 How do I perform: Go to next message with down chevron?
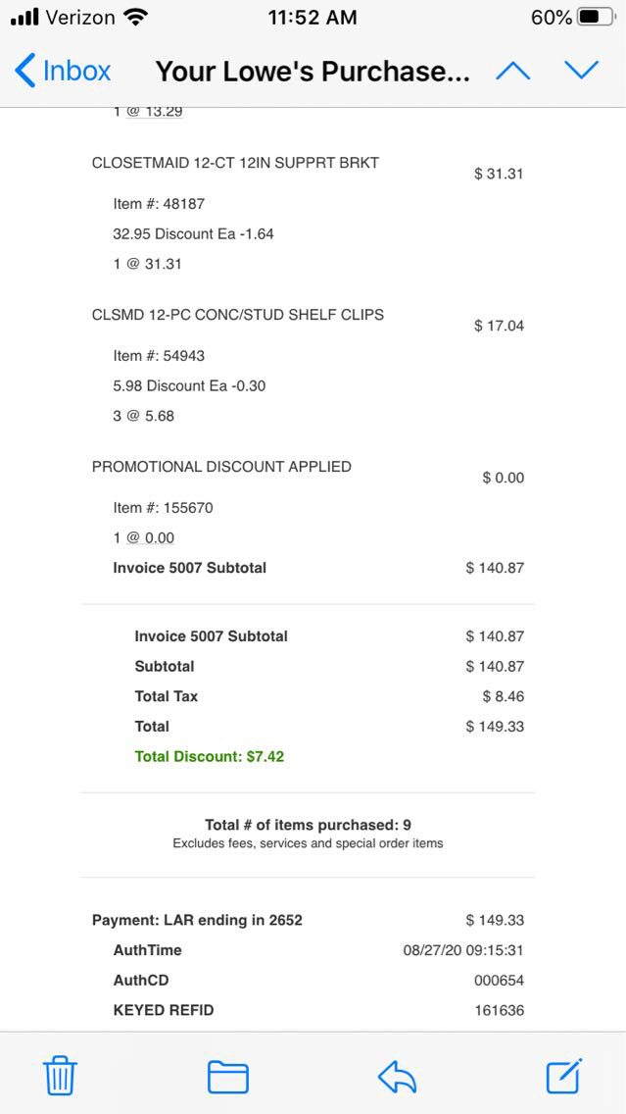(x=581, y=71)
